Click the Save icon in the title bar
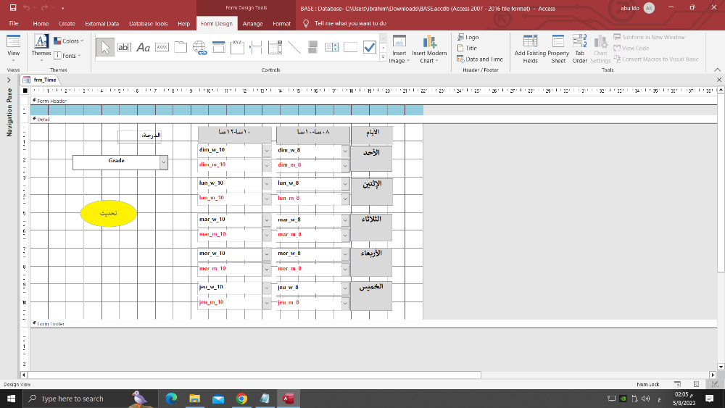The height and width of the screenshot is (408, 725). pos(13,8)
